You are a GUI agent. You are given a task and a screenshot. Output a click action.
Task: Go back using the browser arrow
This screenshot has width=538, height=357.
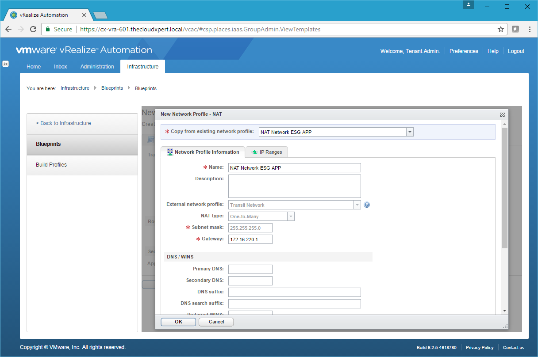[x=8, y=29]
